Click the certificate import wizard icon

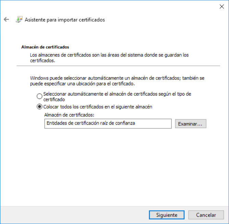(19, 20)
